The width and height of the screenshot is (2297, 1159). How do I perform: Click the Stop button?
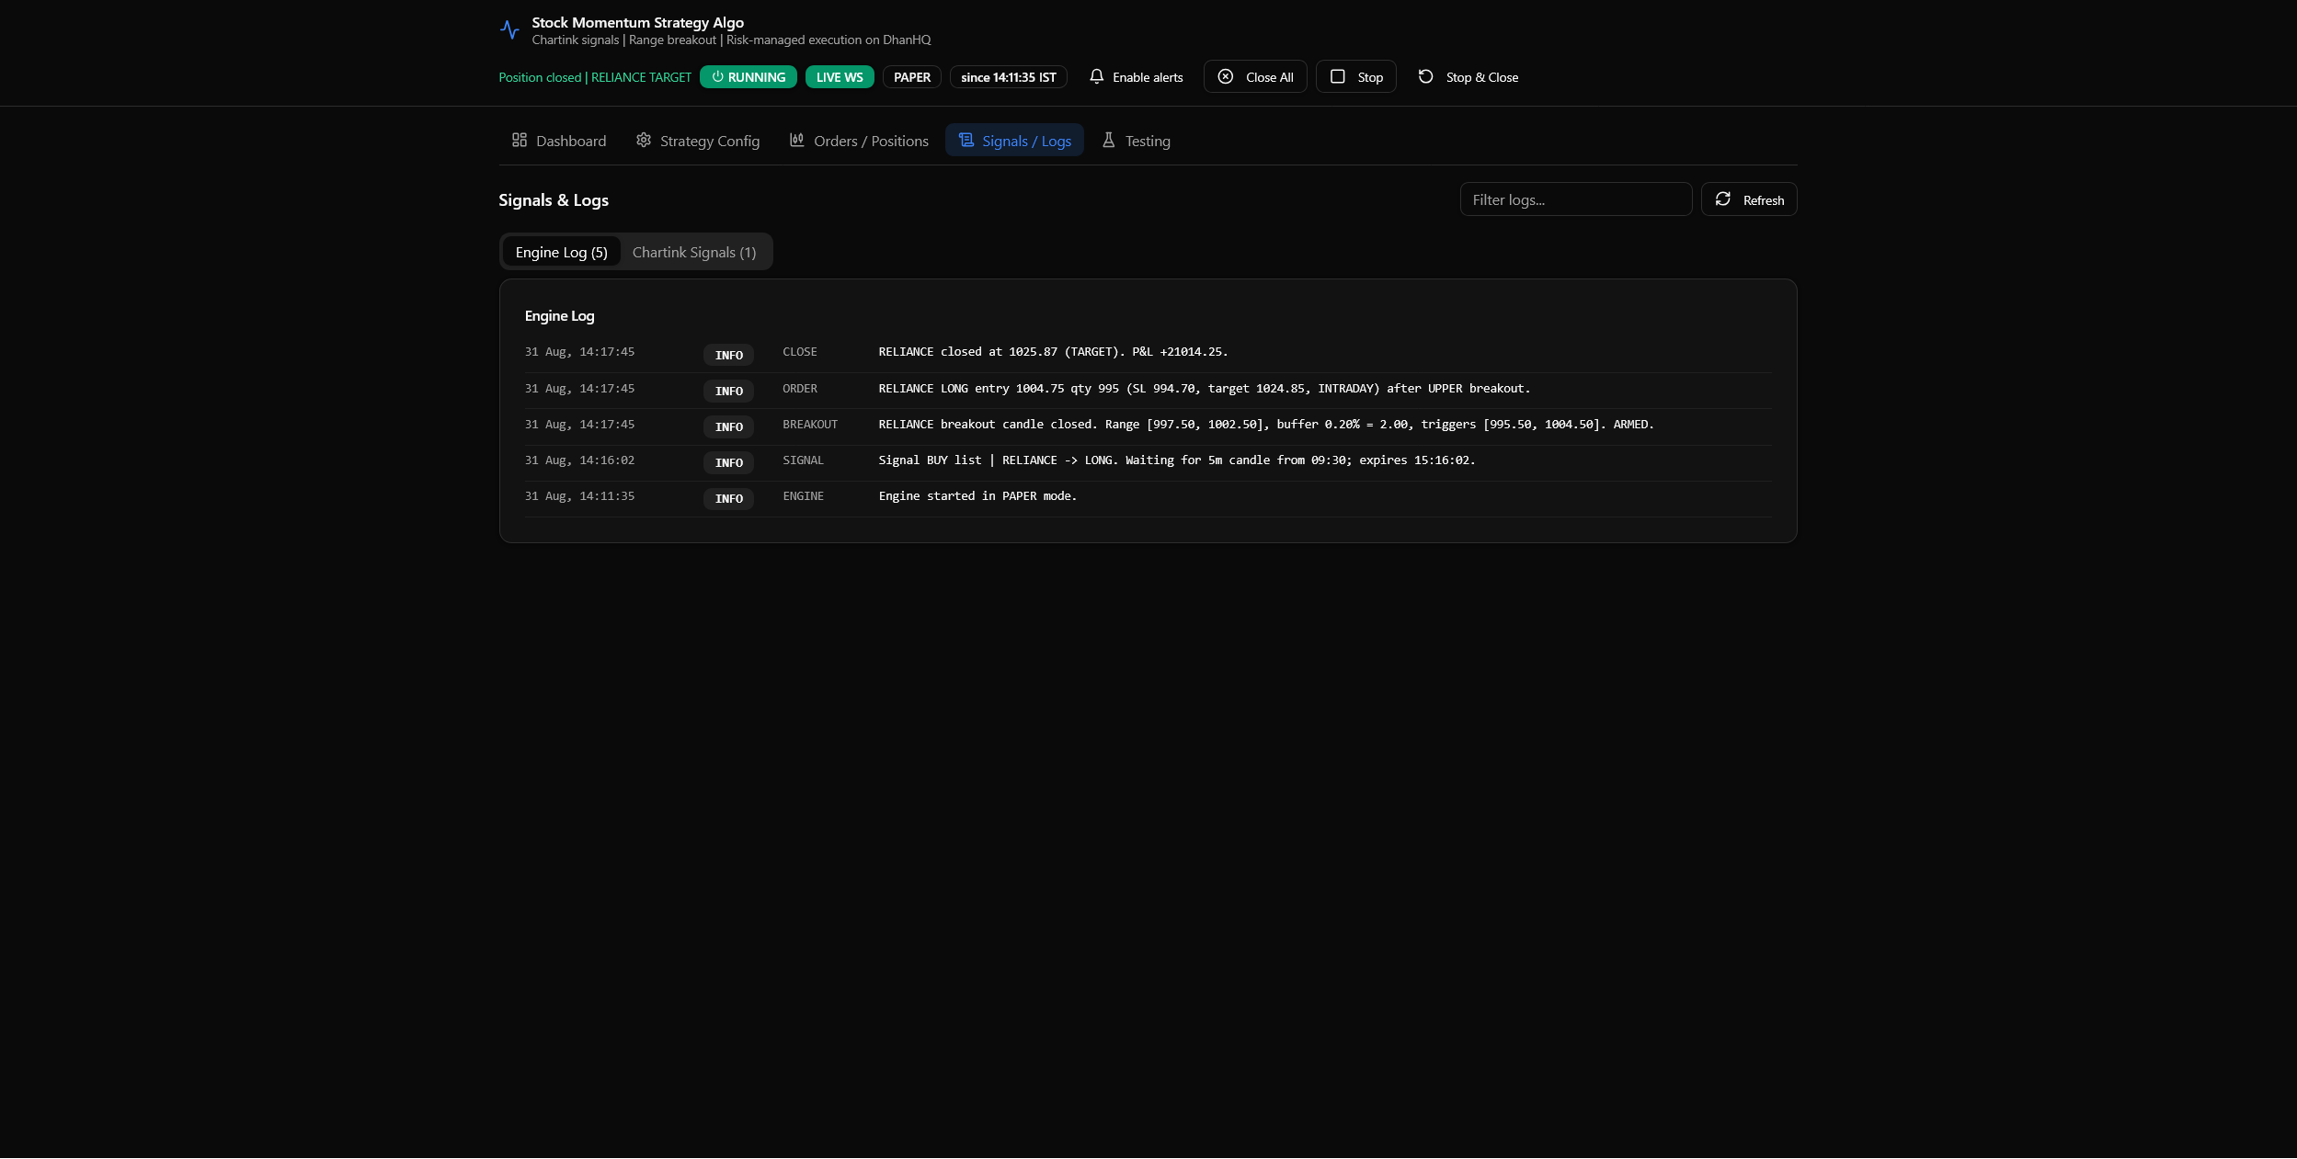pos(1356,77)
